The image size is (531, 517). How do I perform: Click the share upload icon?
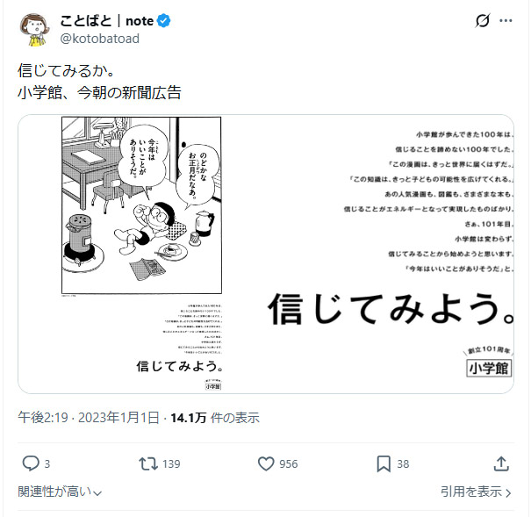[501, 463]
